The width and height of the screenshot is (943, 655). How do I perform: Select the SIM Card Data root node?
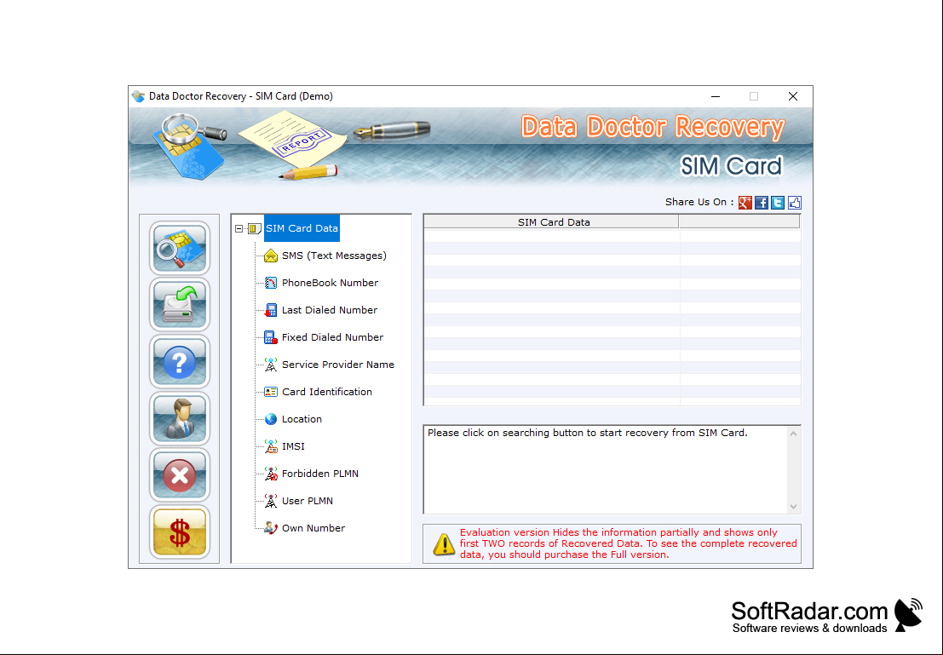coord(302,228)
